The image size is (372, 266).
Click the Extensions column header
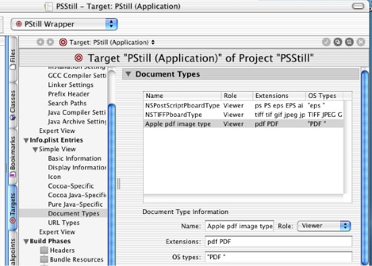click(279, 96)
